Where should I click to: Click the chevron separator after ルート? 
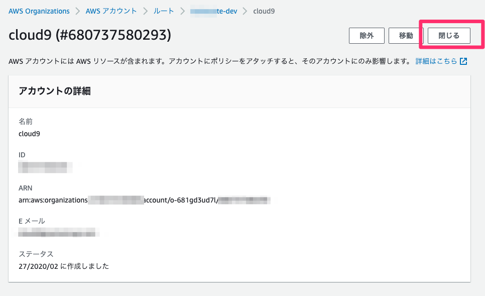pyautogui.click(x=182, y=11)
